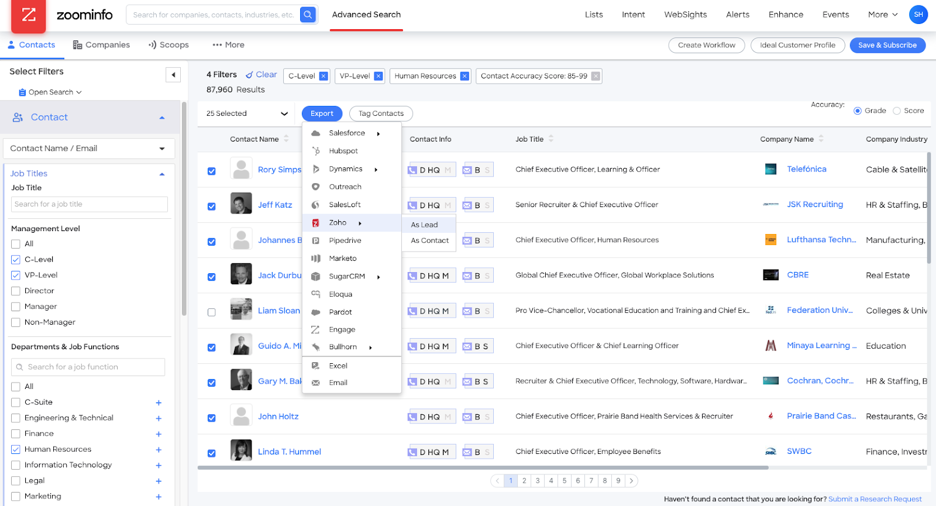The height and width of the screenshot is (506, 936).
Task: Click the Zoho red icon in export menu
Action: [x=316, y=223]
